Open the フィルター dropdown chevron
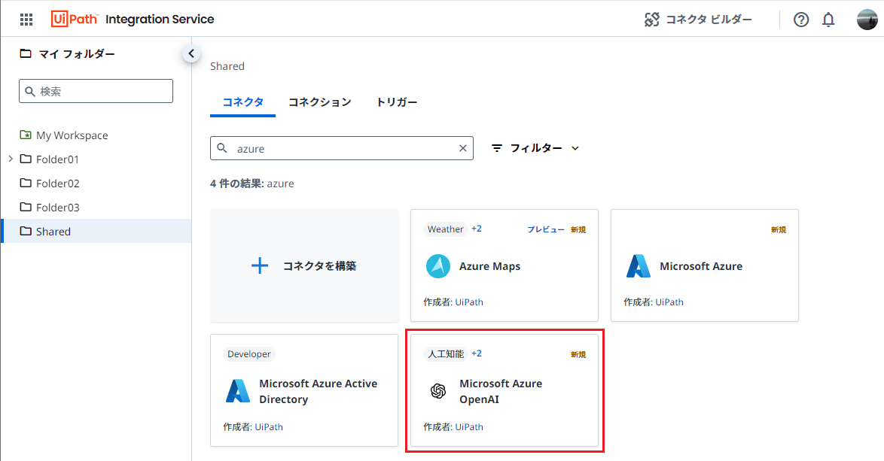884x461 pixels. pyautogui.click(x=575, y=148)
